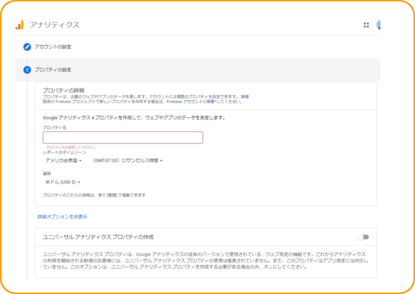Click the 通貨 label
The image size is (415, 294).
(47, 174)
